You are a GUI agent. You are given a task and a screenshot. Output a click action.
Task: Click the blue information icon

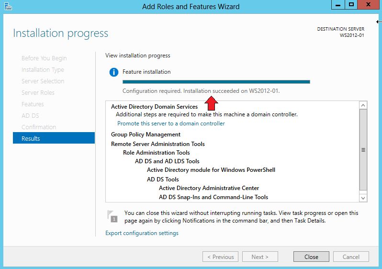(114, 72)
